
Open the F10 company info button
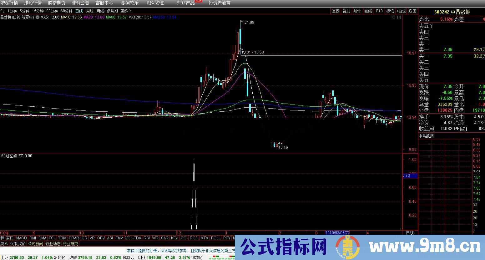[379, 11]
